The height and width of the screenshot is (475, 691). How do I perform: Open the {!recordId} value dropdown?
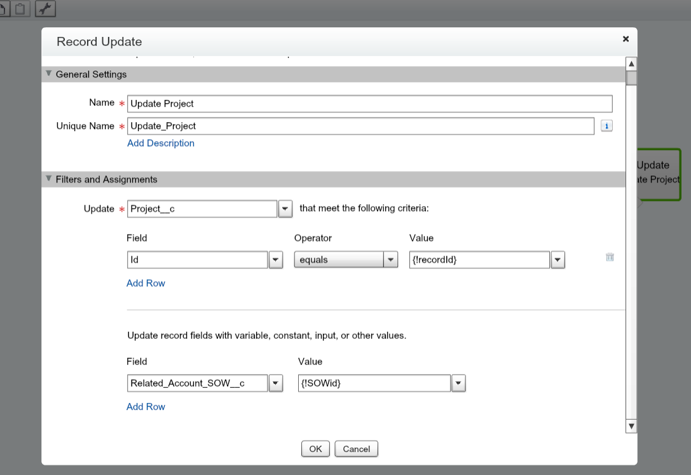click(x=558, y=259)
